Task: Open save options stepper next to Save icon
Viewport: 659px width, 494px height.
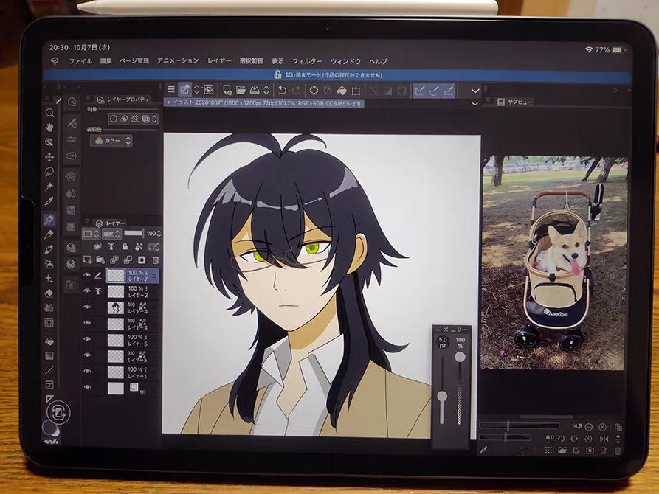Action: point(266,90)
